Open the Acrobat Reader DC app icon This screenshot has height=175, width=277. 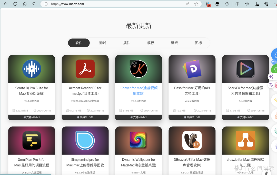tap(85, 69)
